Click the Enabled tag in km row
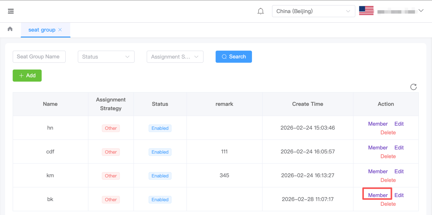 point(160,176)
